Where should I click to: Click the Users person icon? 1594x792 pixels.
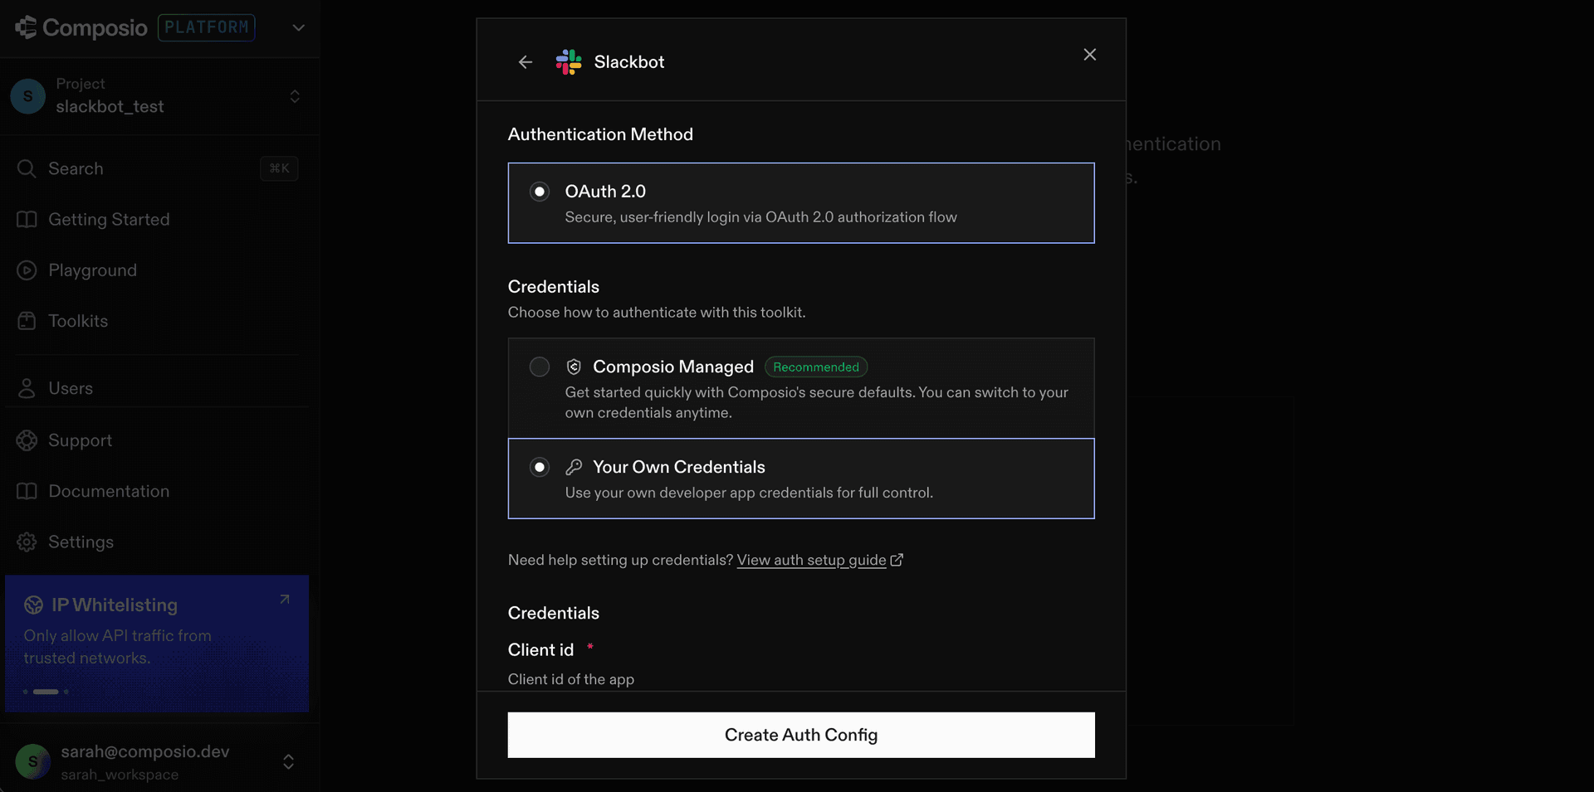(x=27, y=388)
